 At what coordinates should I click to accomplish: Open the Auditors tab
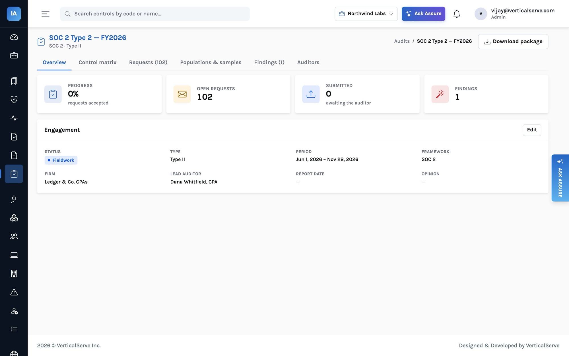click(x=308, y=62)
